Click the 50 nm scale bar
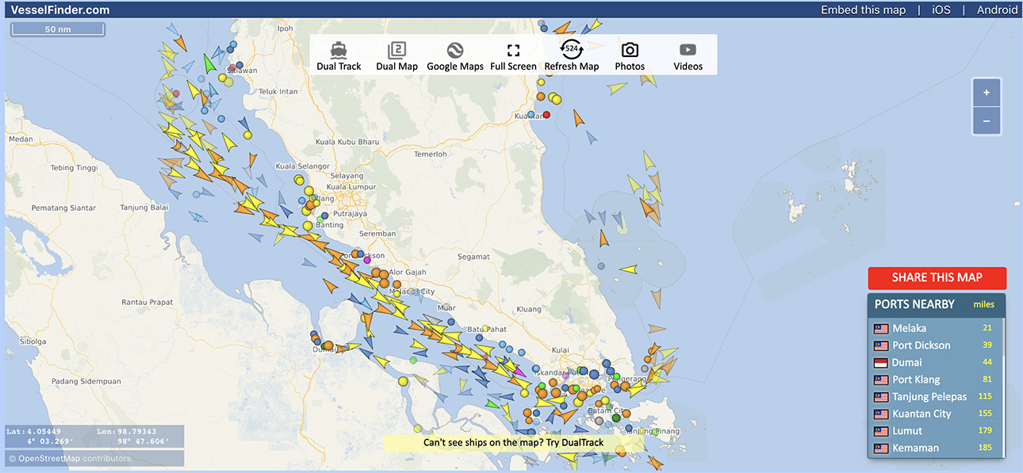Screen dimensions: 1023x473 coord(57,29)
